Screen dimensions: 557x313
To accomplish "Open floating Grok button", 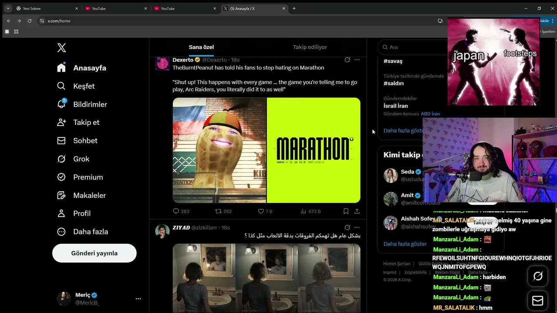I will 538,276.
